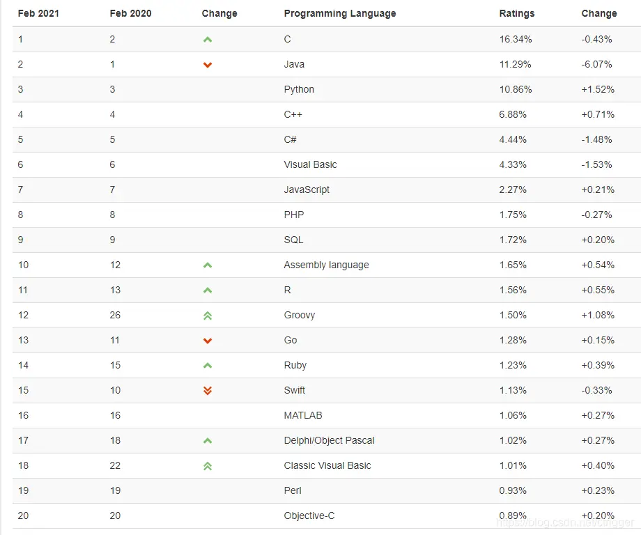
Task: Click the double down arrow beside Swift
Action: tap(208, 391)
